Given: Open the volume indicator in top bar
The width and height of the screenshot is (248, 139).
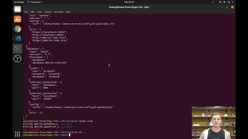Looking at the screenshot, I should [224, 2].
